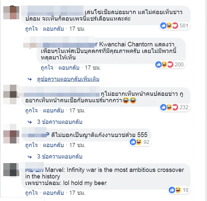Open reaction icons showing 92 count

click(140, 142)
